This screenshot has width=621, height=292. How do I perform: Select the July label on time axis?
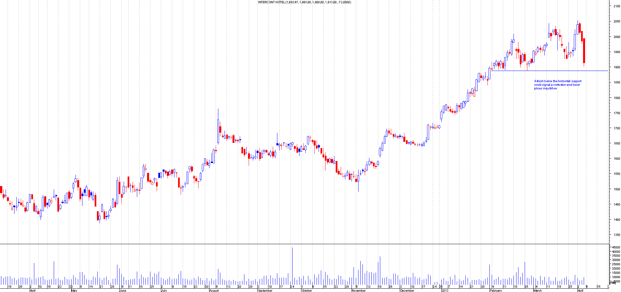coord(164,290)
